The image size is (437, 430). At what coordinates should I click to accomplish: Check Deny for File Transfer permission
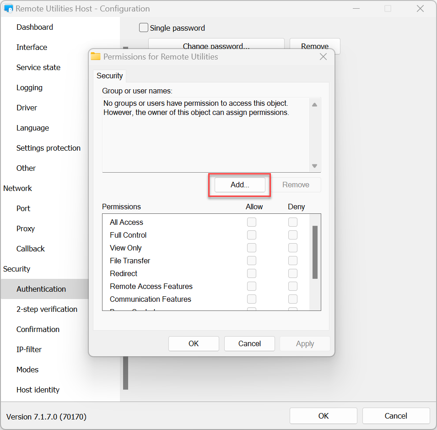[x=293, y=261]
